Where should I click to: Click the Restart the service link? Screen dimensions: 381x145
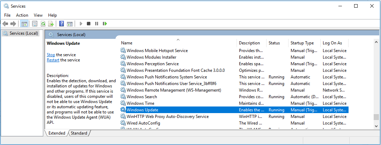tap(53, 60)
